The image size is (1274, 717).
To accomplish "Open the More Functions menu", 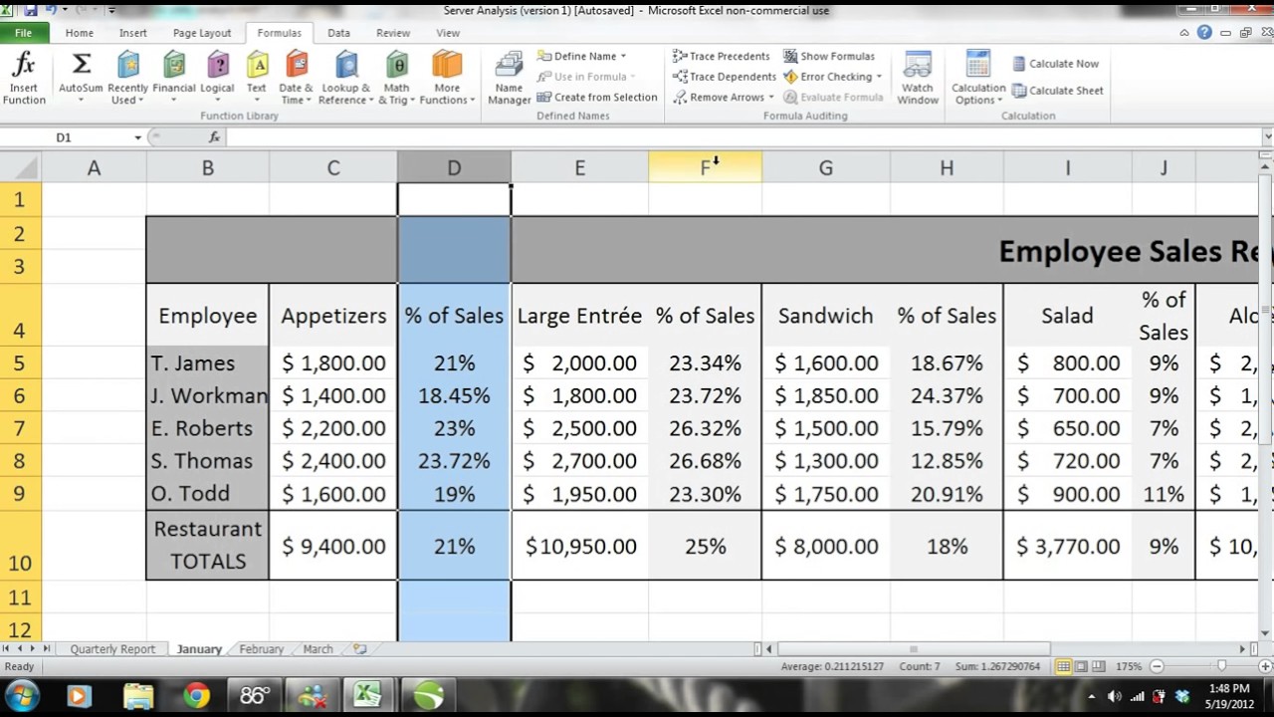I will click(447, 79).
